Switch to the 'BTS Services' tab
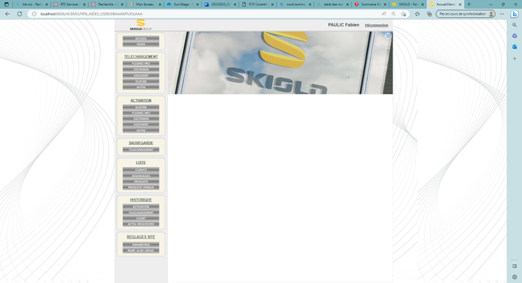522x283 pixels. click(x=69, y=4)
